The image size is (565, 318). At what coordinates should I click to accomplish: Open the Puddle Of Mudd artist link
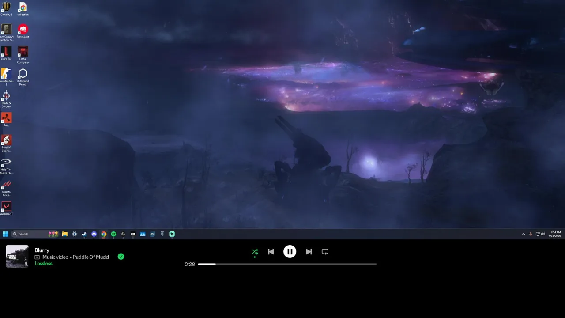pos(91,257)
